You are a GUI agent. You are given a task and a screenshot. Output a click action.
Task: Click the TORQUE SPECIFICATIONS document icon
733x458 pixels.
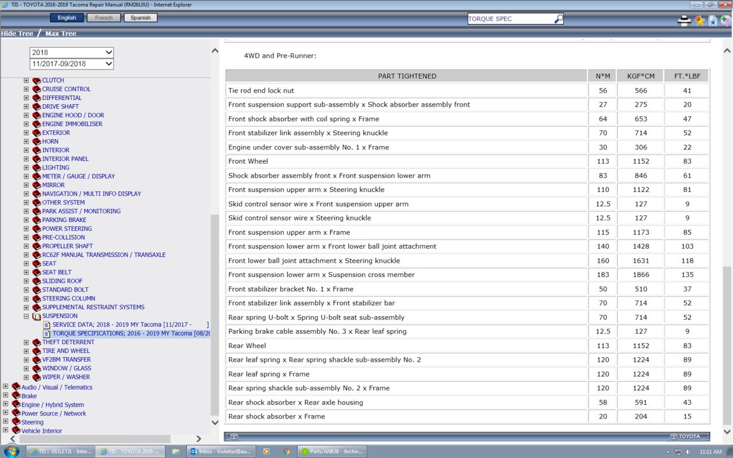pyautogui.click(x=47, y=333)
